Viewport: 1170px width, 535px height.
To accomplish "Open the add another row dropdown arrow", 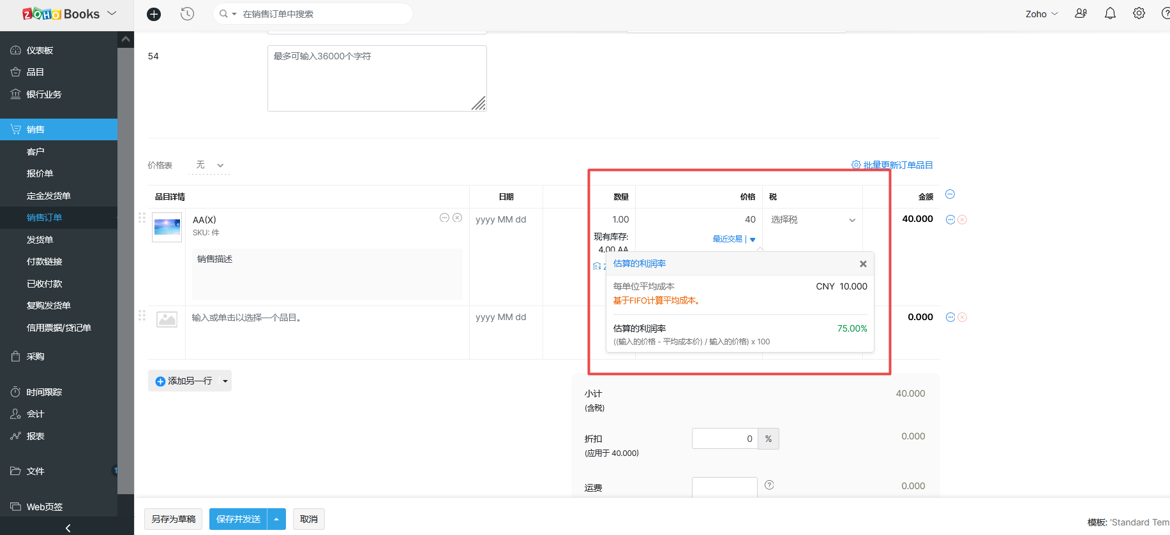I will click(x=225, y=381).
